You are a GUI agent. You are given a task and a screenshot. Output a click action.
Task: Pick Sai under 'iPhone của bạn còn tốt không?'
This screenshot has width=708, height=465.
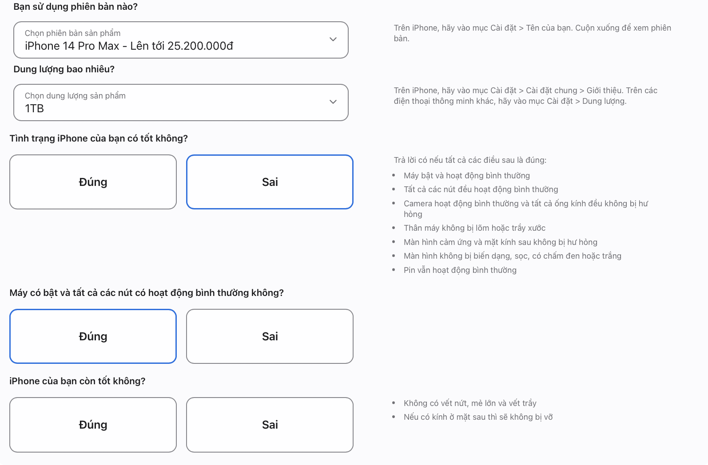click(270, 425)
